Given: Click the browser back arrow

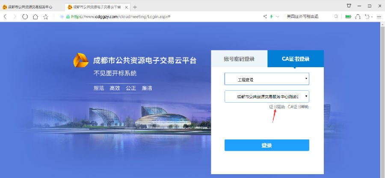Looking at the screenshot, I should tap(5, 17).
